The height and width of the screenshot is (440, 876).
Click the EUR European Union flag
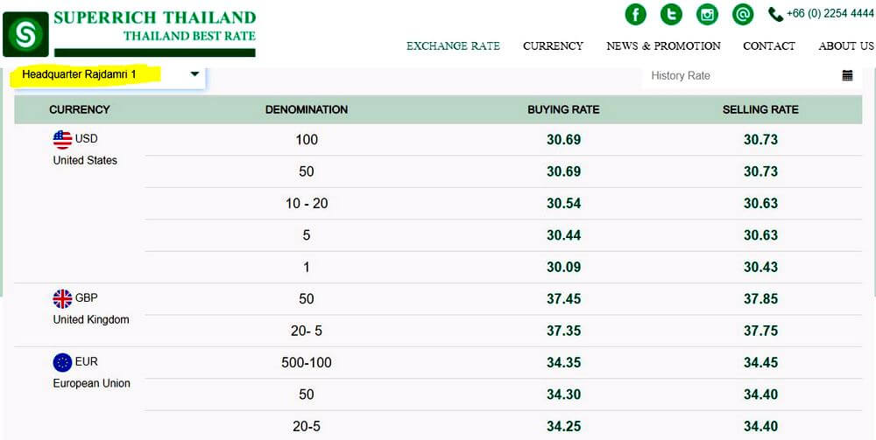(x=62, y=362)
